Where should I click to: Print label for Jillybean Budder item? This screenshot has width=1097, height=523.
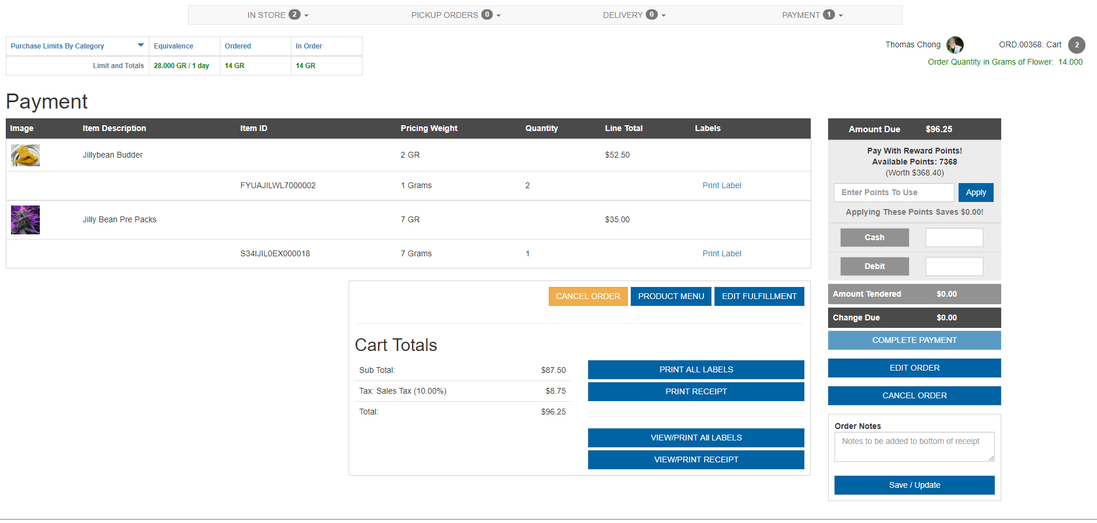721,186
